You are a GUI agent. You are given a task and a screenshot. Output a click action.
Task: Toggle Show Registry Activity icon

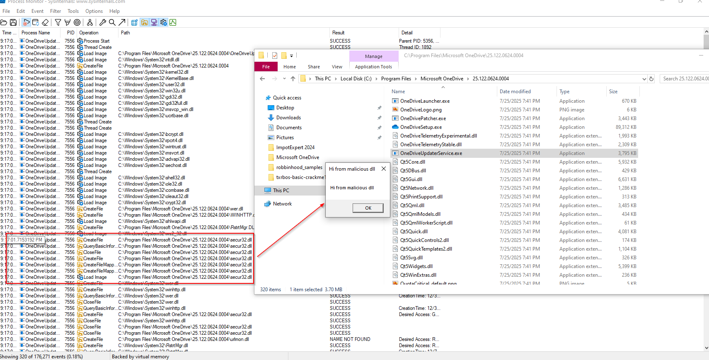click(134, 22)
